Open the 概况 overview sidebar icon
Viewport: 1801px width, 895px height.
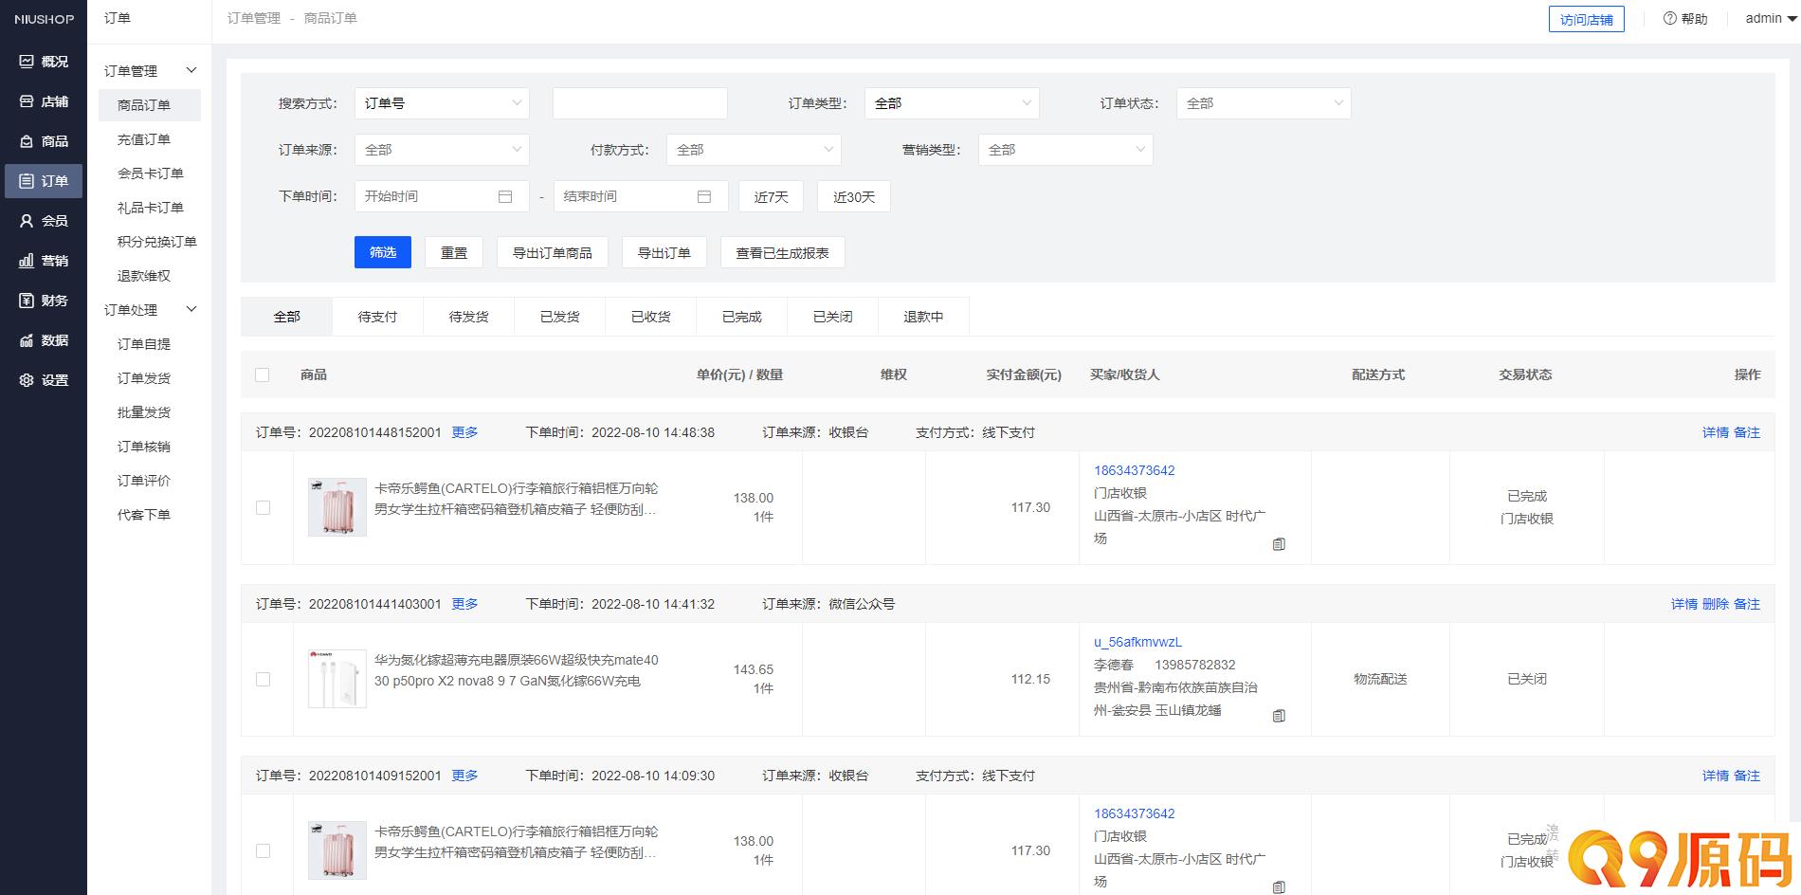[x=27, y=62]
